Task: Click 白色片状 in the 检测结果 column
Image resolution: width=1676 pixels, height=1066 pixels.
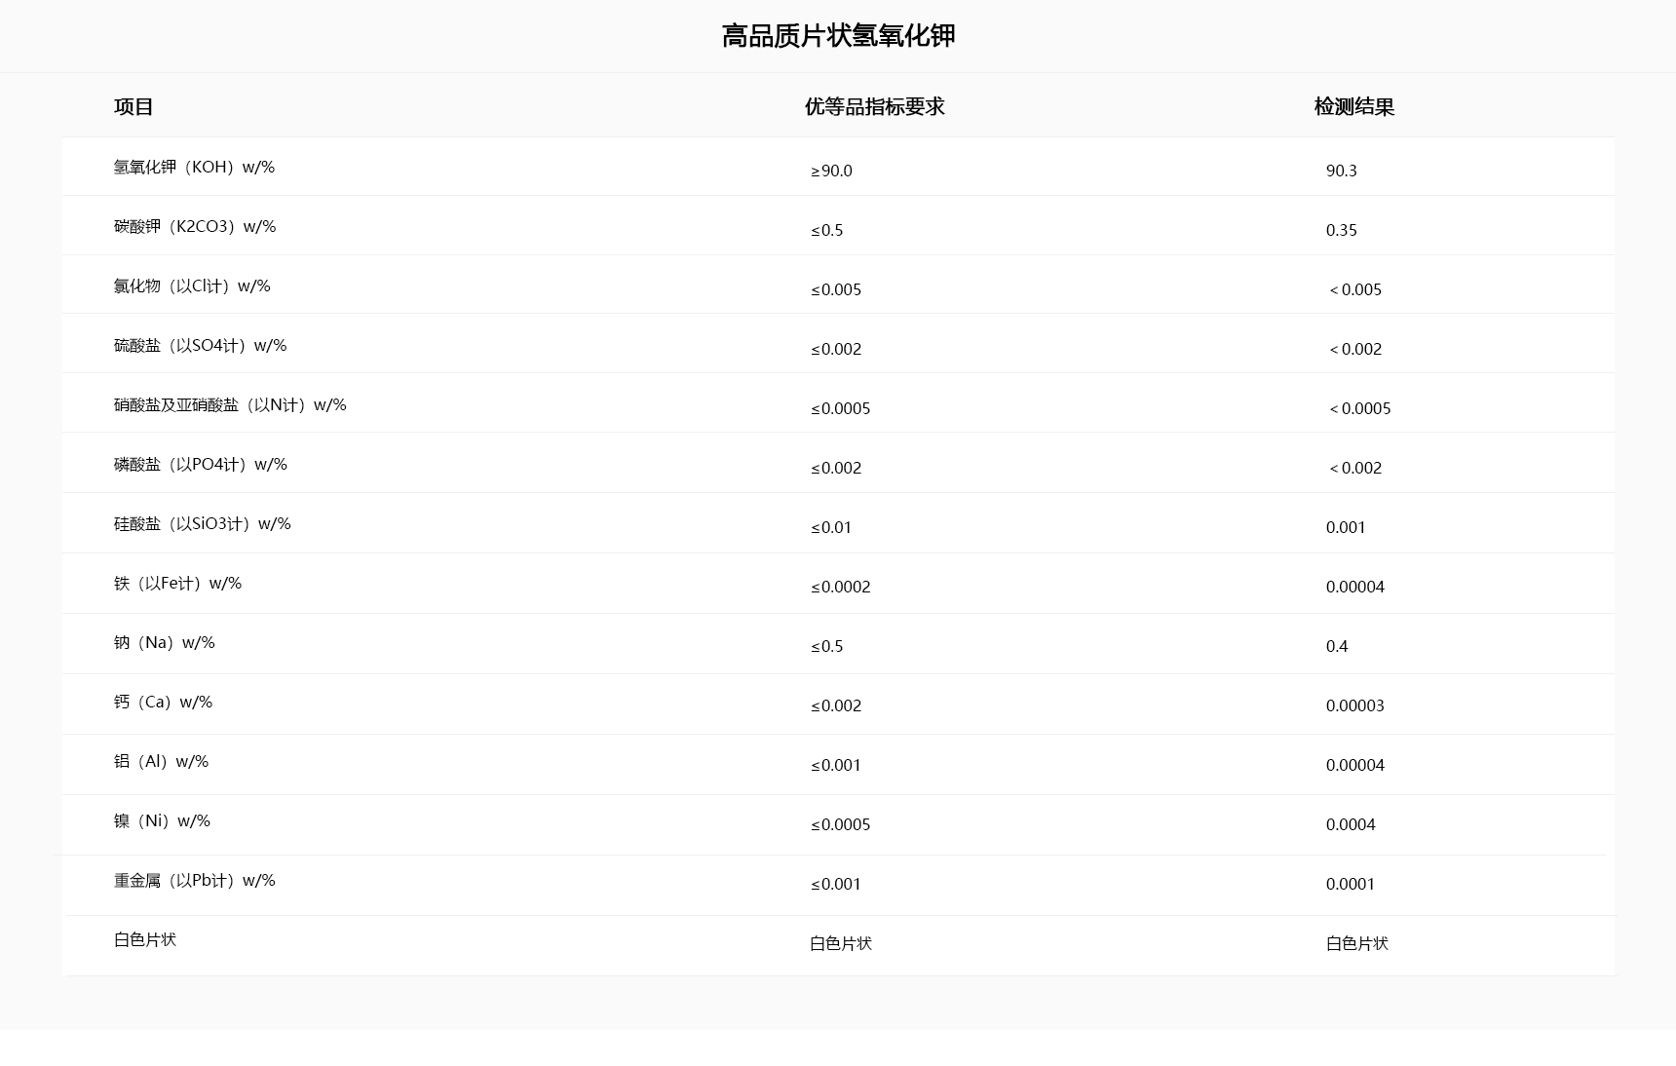Action: pos(1356,944)
